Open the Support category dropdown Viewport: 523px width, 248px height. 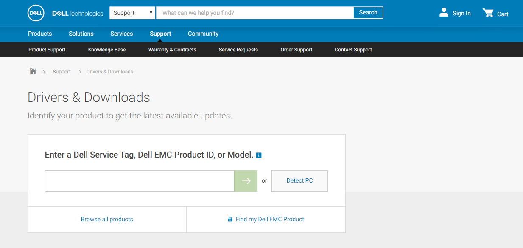pyautogui.click(x=132, y=13)
